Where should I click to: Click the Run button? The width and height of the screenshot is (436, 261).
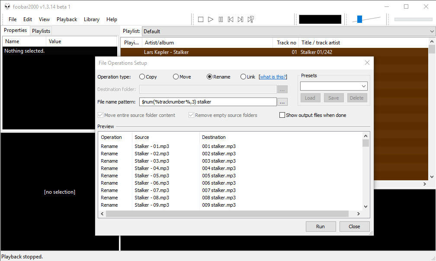coord(321,226)
